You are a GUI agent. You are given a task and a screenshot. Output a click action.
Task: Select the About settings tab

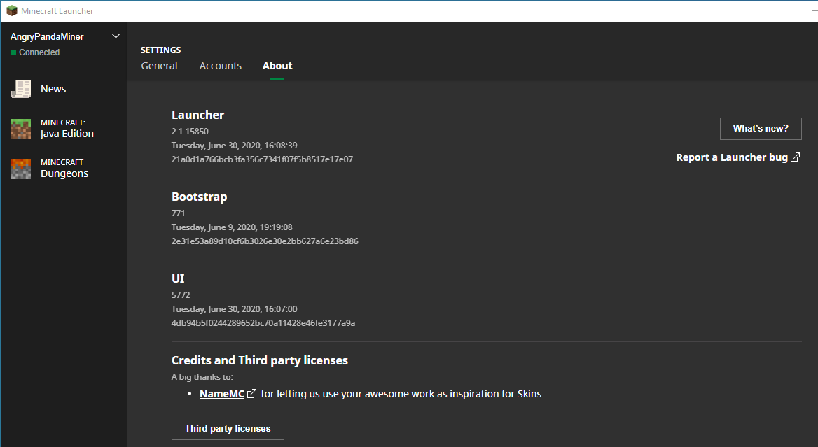(277, 66)
